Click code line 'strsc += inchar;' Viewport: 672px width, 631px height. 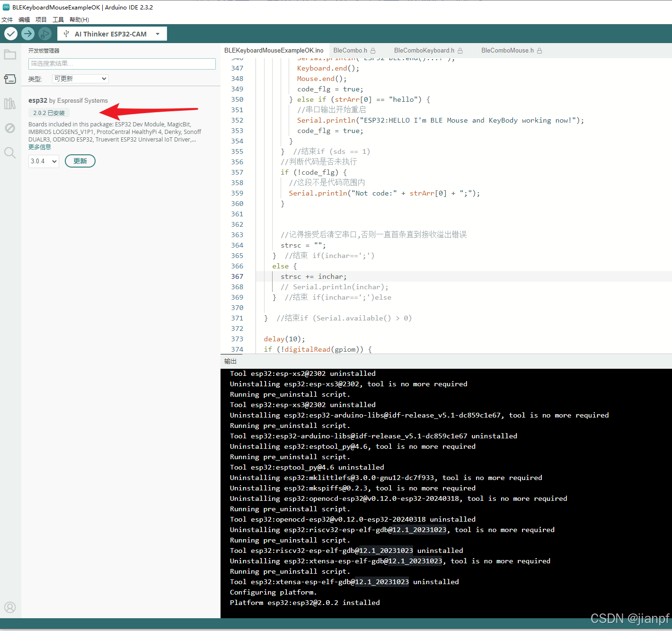(313, 276)
